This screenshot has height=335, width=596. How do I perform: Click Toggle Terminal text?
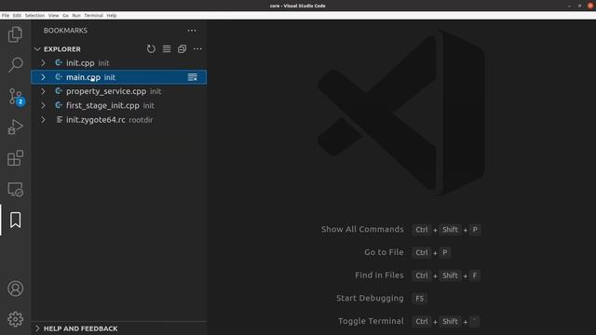pyautogui.click(x=371, y=321)
